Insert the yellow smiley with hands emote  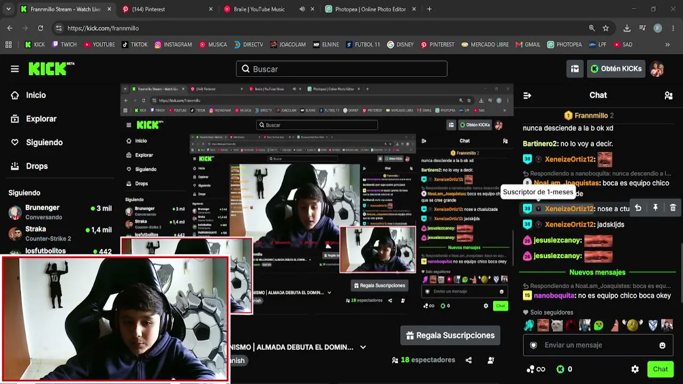(x=632, y=325)
